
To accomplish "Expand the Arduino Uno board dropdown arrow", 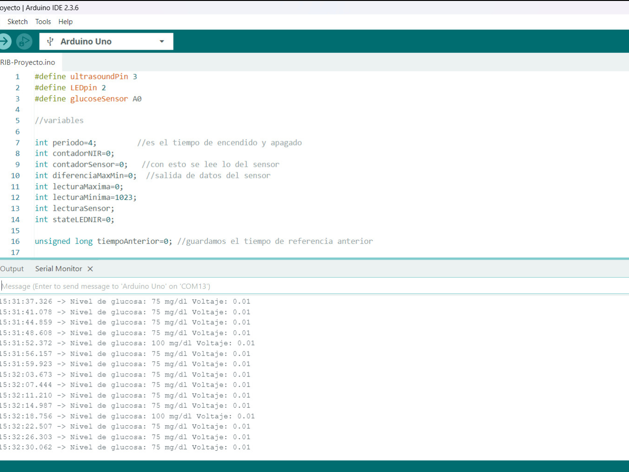I will tap(162, 41).
